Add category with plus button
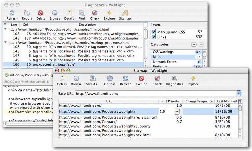This screenshot has height=151, width=252. 194,45
